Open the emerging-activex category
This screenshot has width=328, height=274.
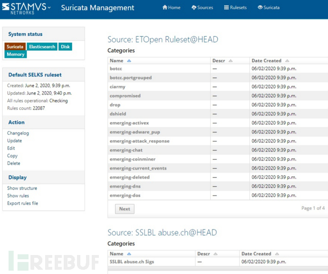tap(129, 123)
